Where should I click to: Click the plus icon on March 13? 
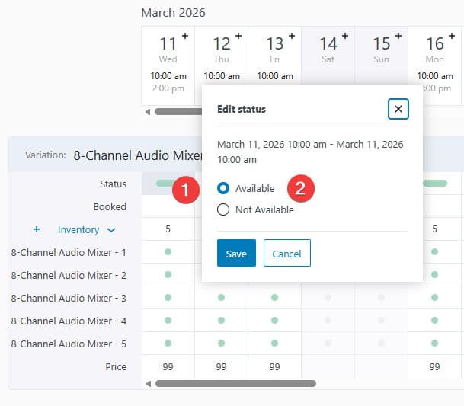click(292, 36)
